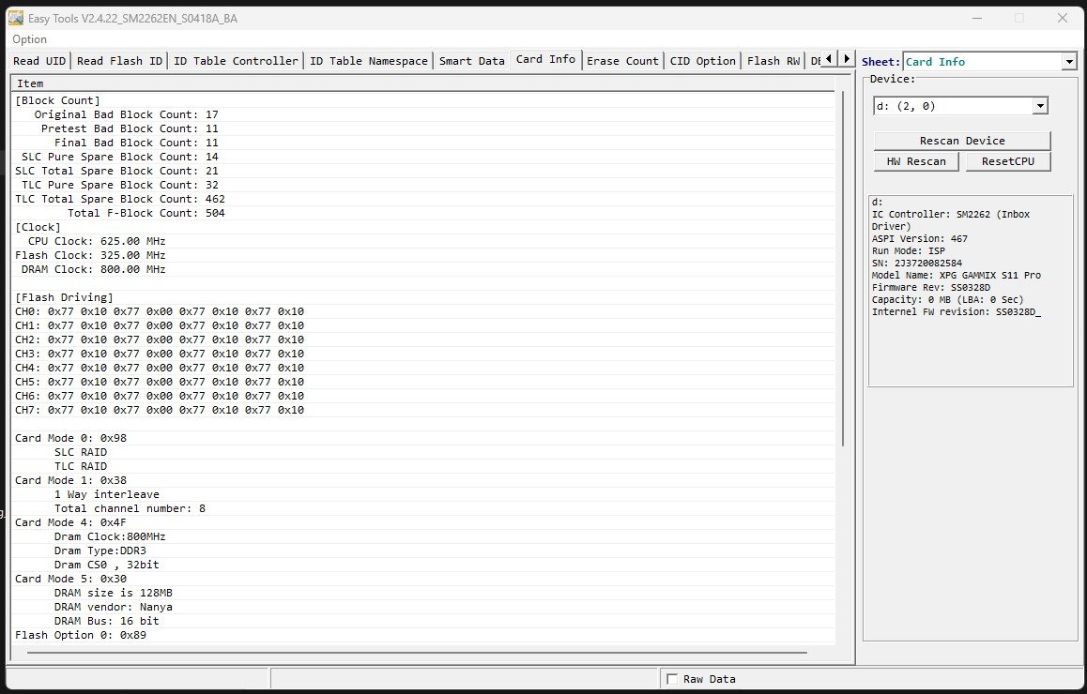The width and height of the screenshot is (1087, 694).
Task: Click the ResetCPU button
Action: coord(1007,161)
